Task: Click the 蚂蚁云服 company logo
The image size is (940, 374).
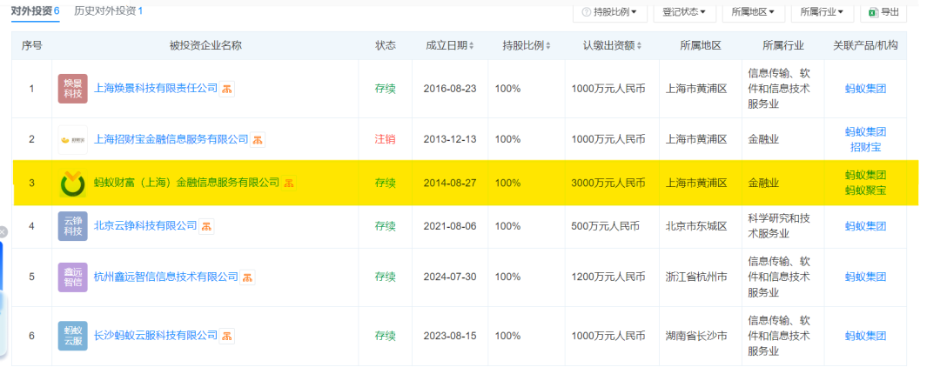Action: 72,336
